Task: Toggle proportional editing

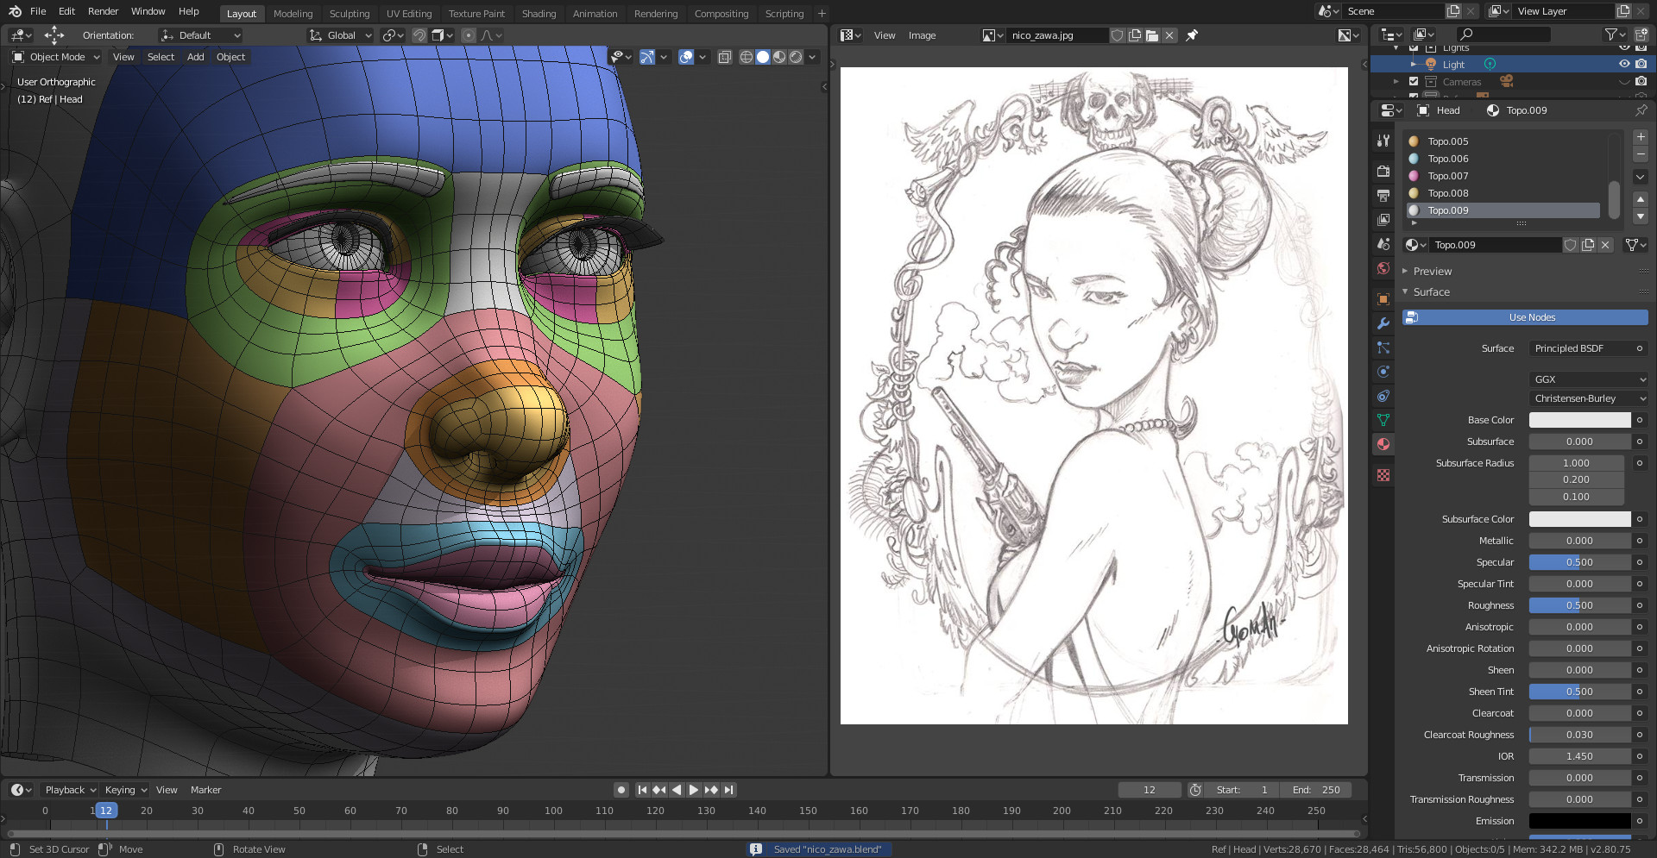Action: 468,35
